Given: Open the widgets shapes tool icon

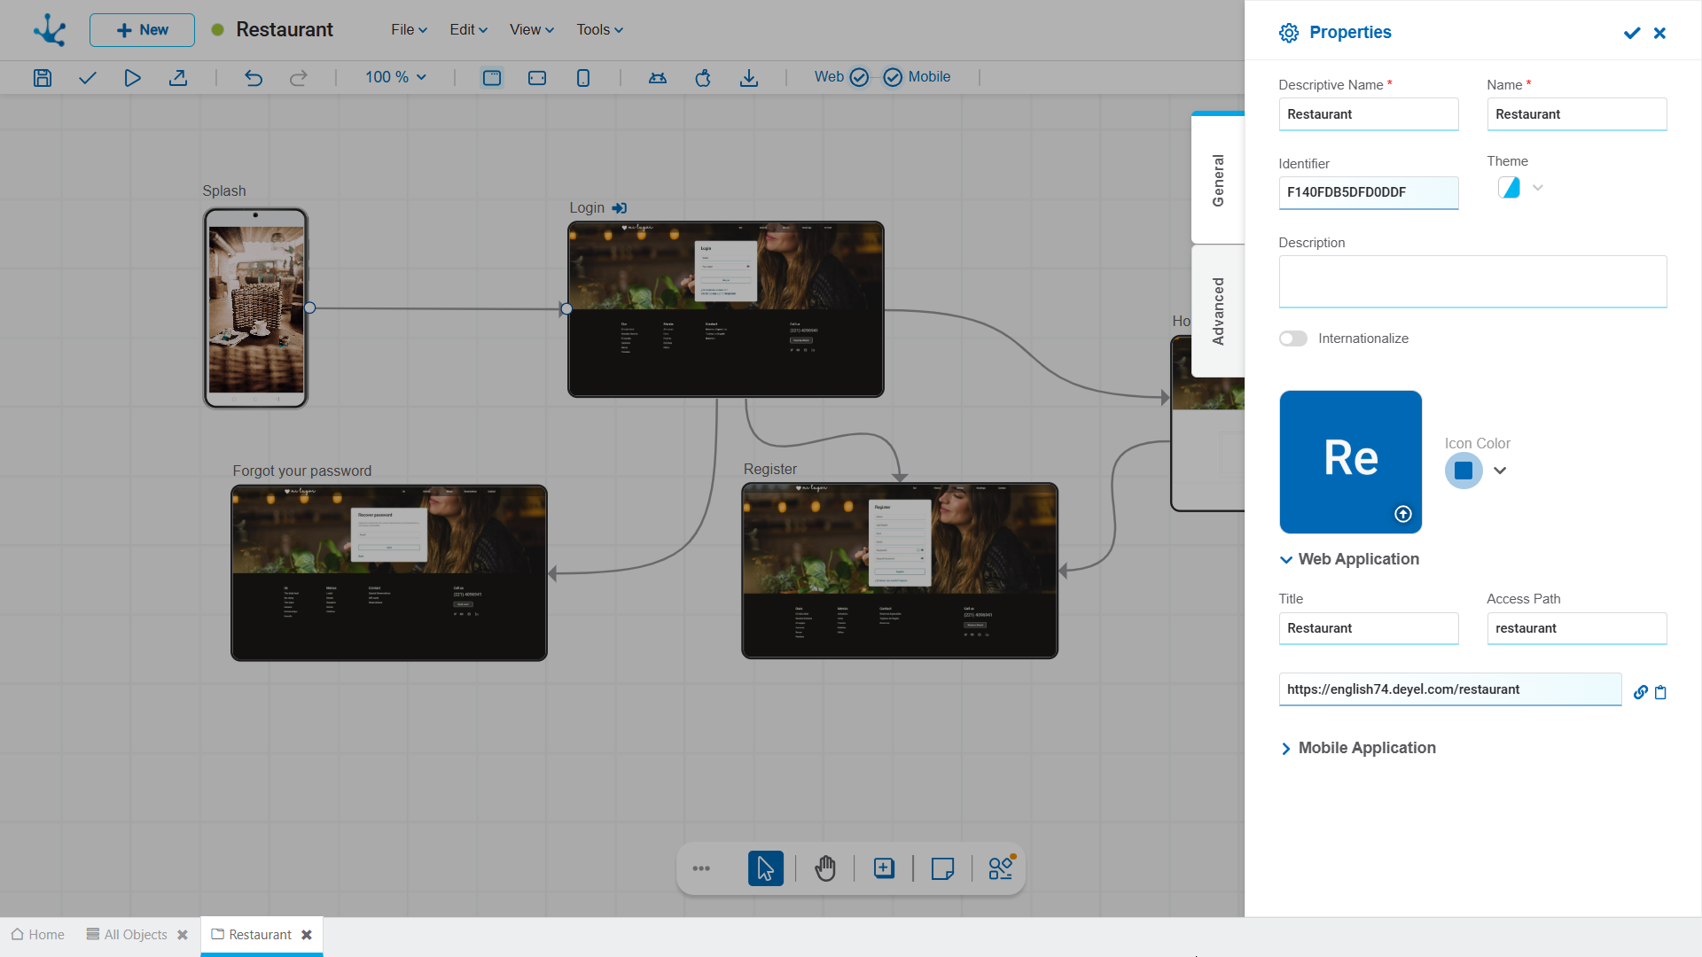Looking at the screenshot, I should 1002,868.
